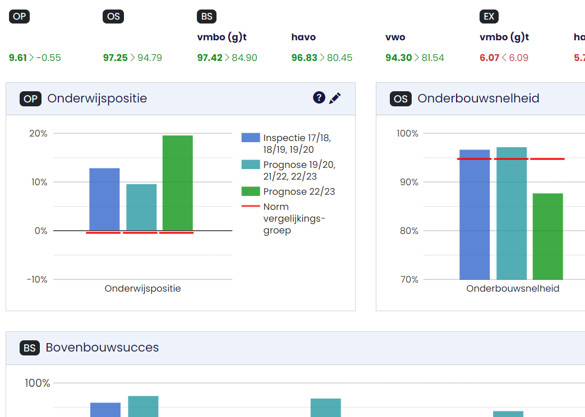Viewport: 585px width, 417px height.
Task: Click the Onderwijspositie x-axis label below the chart
Action: tap(142, 289)
